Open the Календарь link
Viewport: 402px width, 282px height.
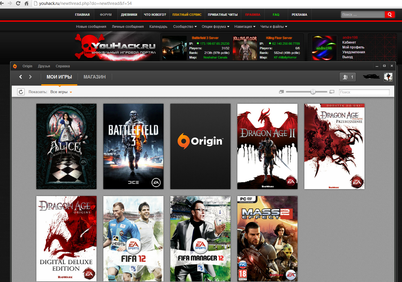(x=158, y=27)
